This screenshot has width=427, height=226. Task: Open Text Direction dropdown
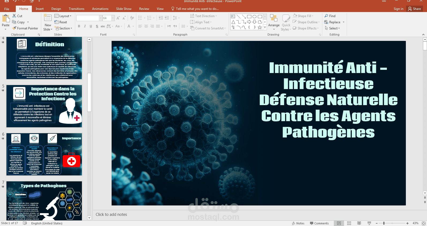203,16
